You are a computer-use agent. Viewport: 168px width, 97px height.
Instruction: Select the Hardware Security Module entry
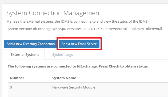coord(74,87)
